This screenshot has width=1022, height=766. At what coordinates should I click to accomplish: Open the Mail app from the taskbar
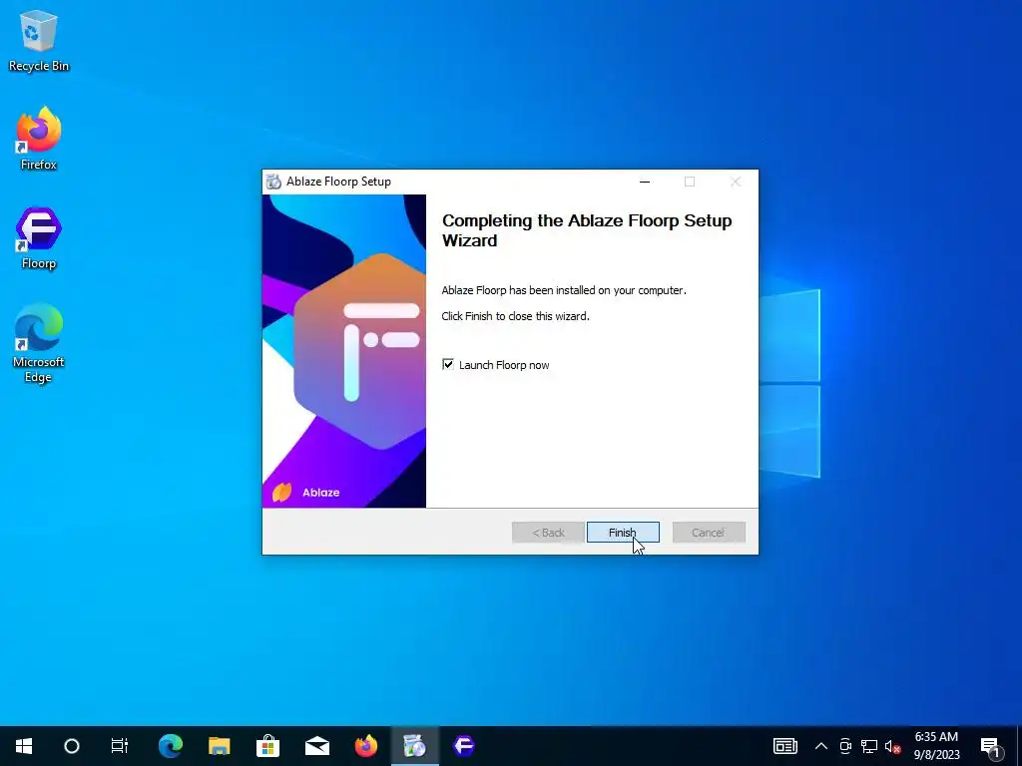[316, 746]
